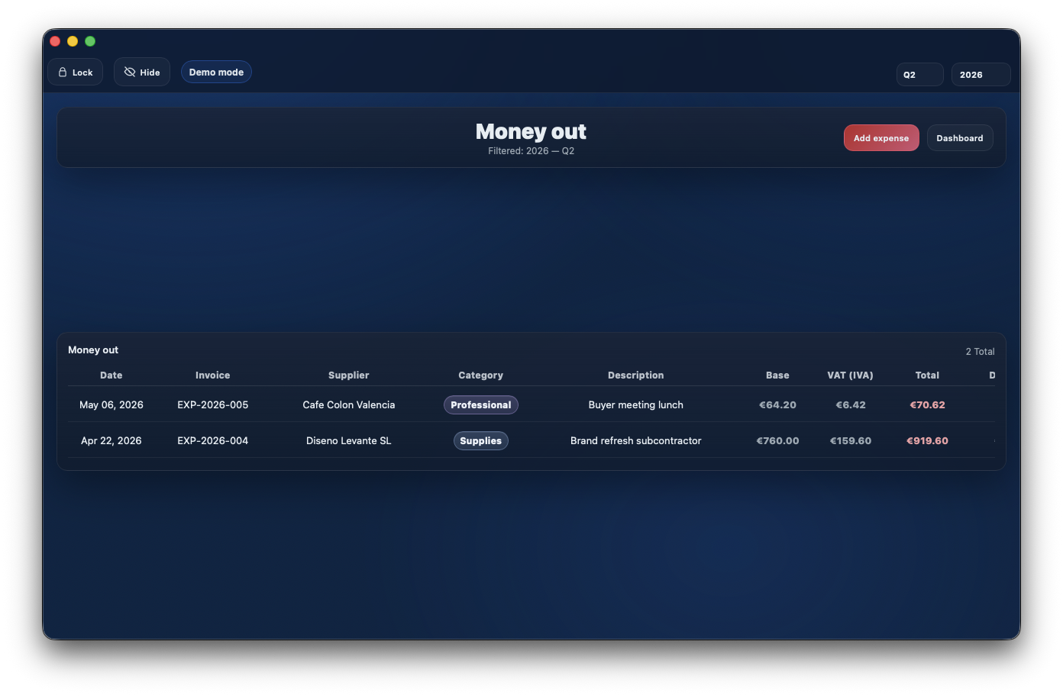Close the window with the red button
Screen dimensions: 1063x696
pos(55,41)
